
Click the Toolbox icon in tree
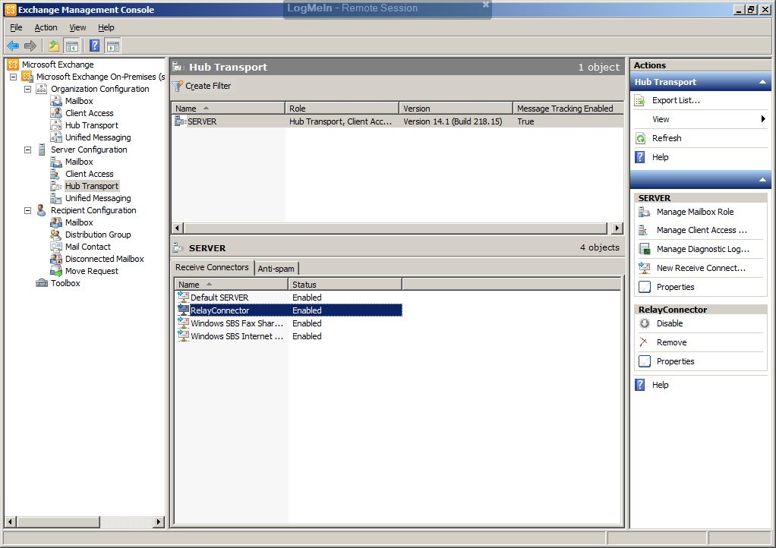(x=42, y=283)
